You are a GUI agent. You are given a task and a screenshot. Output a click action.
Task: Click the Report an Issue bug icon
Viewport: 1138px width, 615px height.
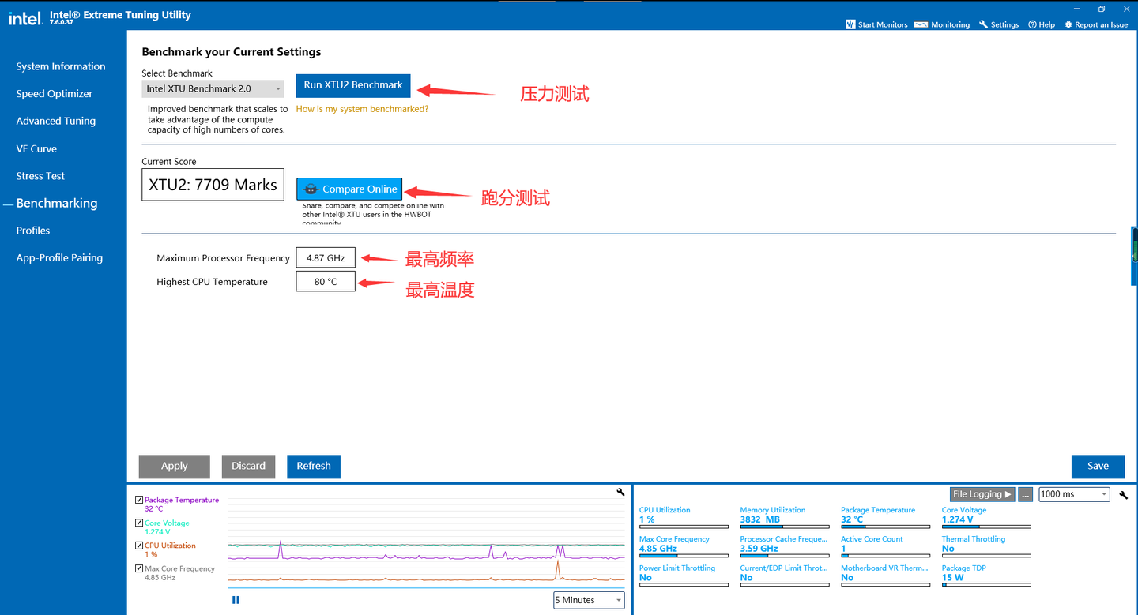point(1068,24)
